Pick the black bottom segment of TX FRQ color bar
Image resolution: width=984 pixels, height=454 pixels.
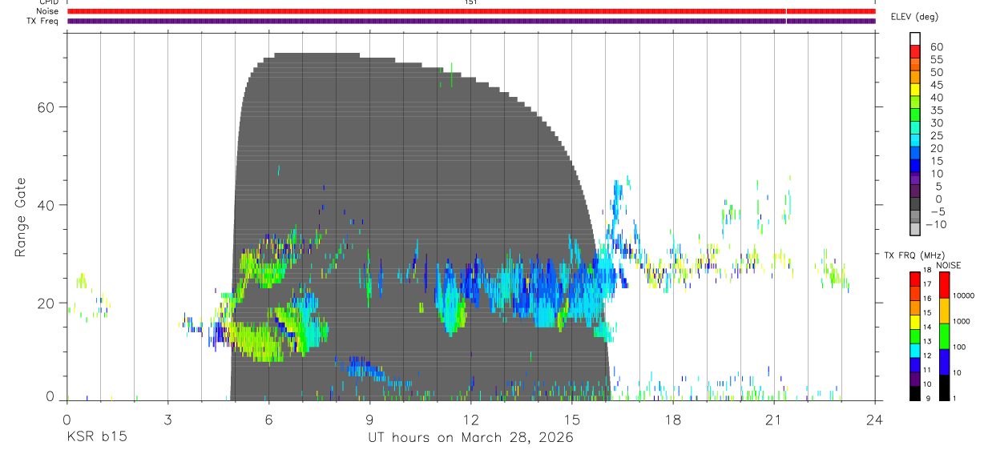point(914,392)
